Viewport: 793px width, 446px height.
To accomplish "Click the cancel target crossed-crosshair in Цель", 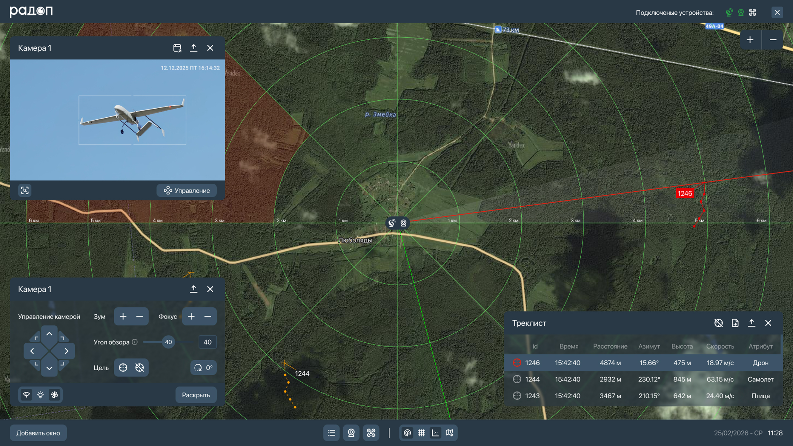I will pyautogui.click(x=139, y=367).
